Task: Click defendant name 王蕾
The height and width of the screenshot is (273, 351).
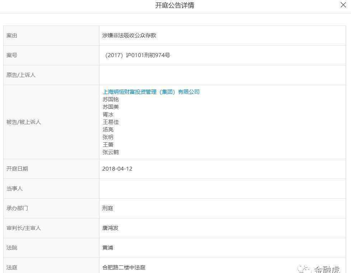Action: tap(108, 144)
